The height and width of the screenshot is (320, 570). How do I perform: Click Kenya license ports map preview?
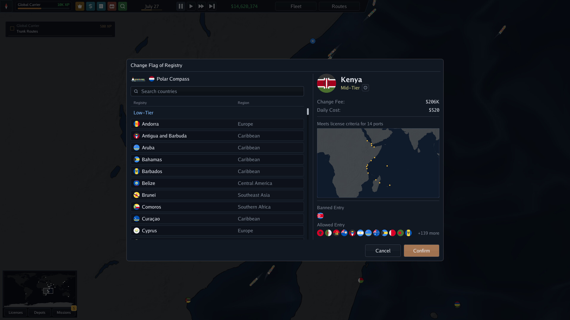378,163
